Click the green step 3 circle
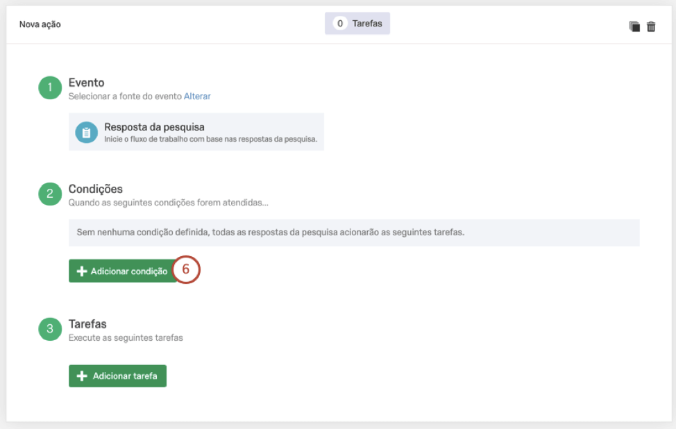The height and width of the screenshot is (429, 676). (50, 330)
